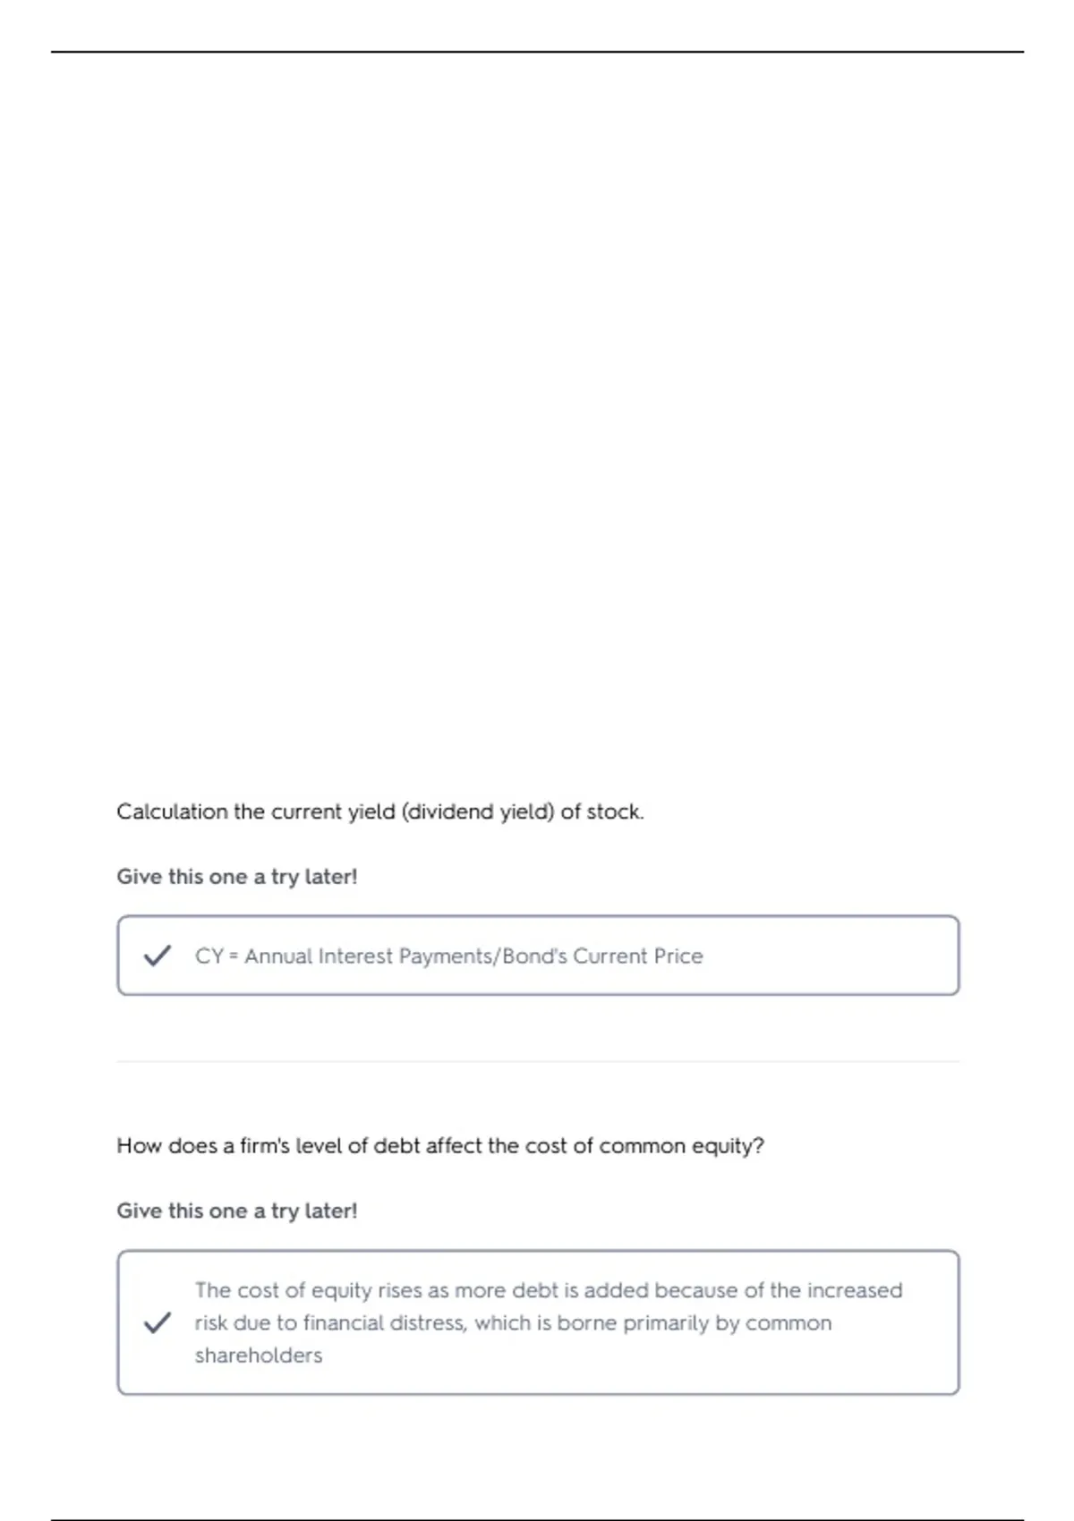Click the checkmark beside the cost of equity answer
The width and height of the screenshot is (1074, 1521).
coord(158,1322)
